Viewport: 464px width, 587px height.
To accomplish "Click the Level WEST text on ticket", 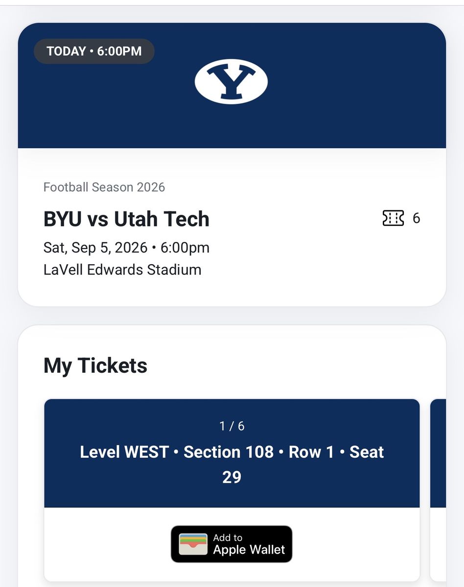I will (x=124, y=452).
